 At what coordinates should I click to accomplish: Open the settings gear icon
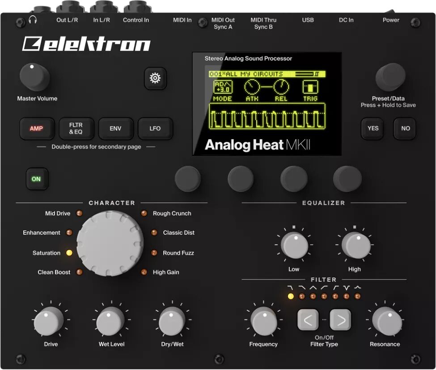pyautogui.click(x=155, y=78)
